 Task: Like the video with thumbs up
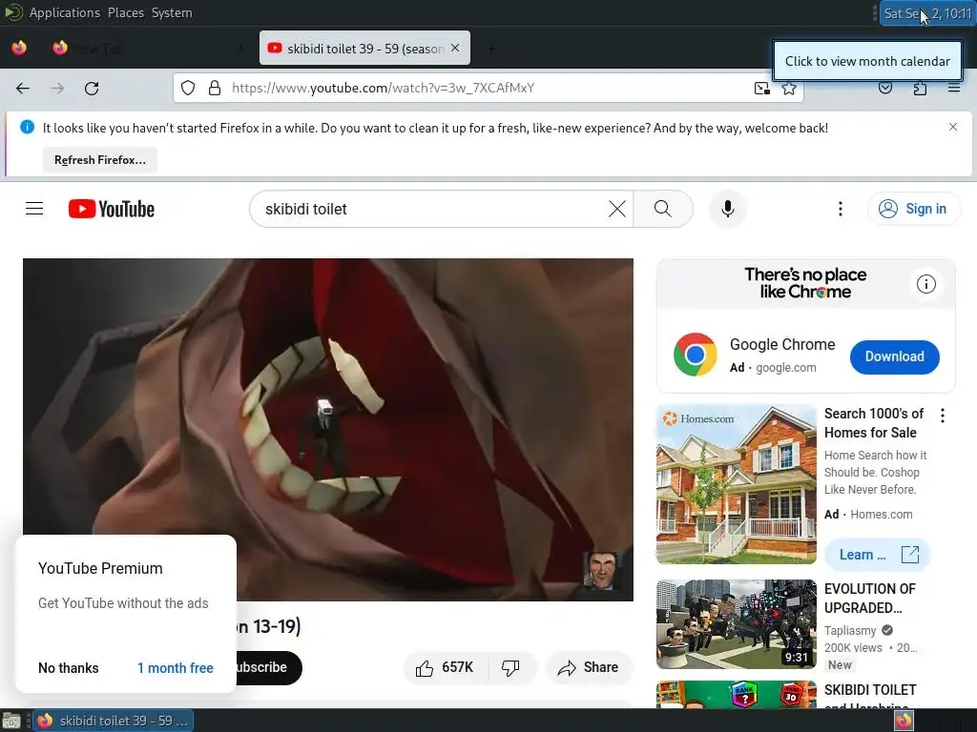[x=445, y=668]
